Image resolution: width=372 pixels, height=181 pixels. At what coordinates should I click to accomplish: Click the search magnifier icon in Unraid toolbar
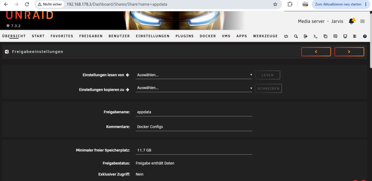pyautogui.click(x=296, y=36)
